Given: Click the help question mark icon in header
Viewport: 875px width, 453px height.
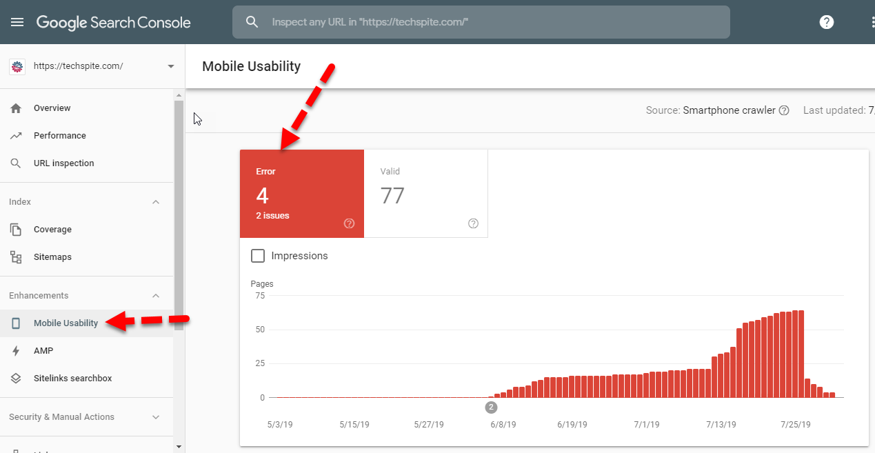Looking at the screenshot, I should (x=826, y=22).
